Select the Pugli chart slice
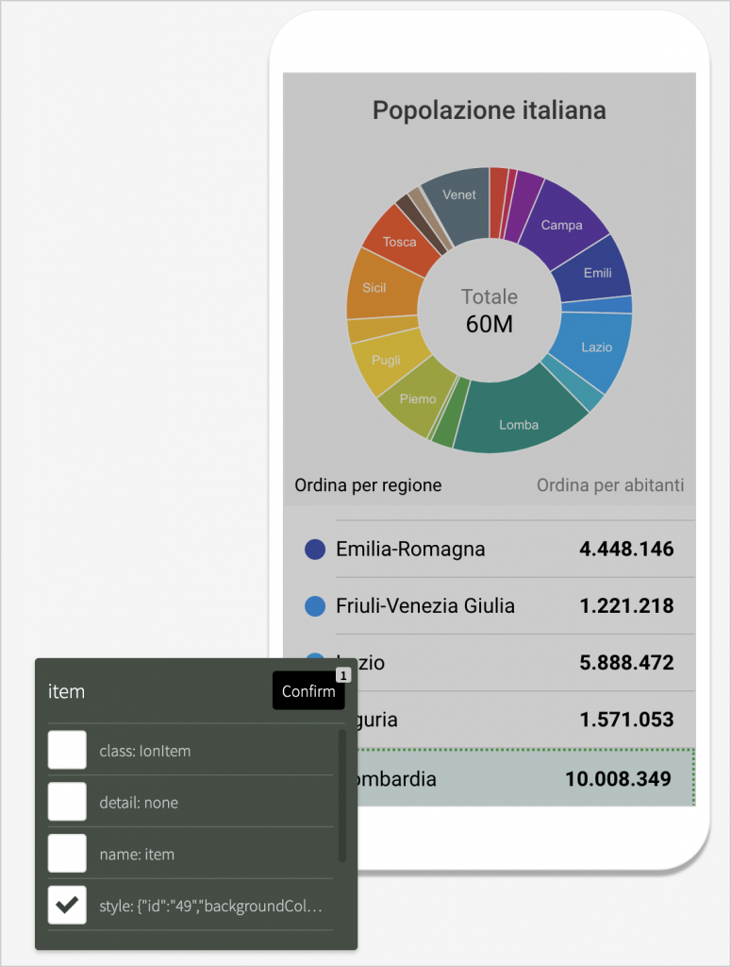This screenshot has height=967, width=731. [x=390, y=362]
